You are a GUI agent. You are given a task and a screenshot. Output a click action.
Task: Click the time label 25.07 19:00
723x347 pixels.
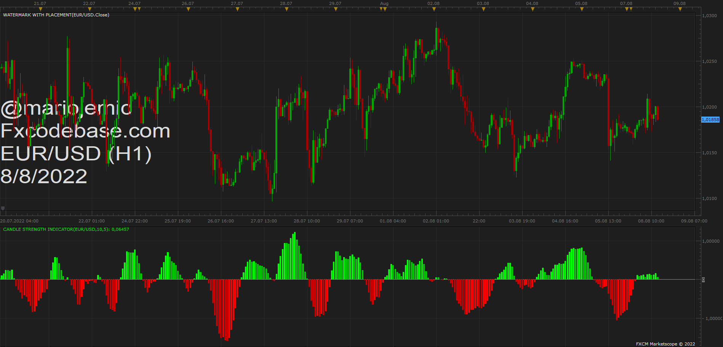(178, 221)
